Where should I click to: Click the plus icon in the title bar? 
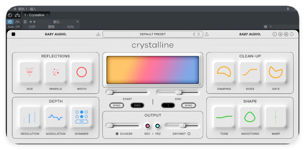click(x=15, y=9)
